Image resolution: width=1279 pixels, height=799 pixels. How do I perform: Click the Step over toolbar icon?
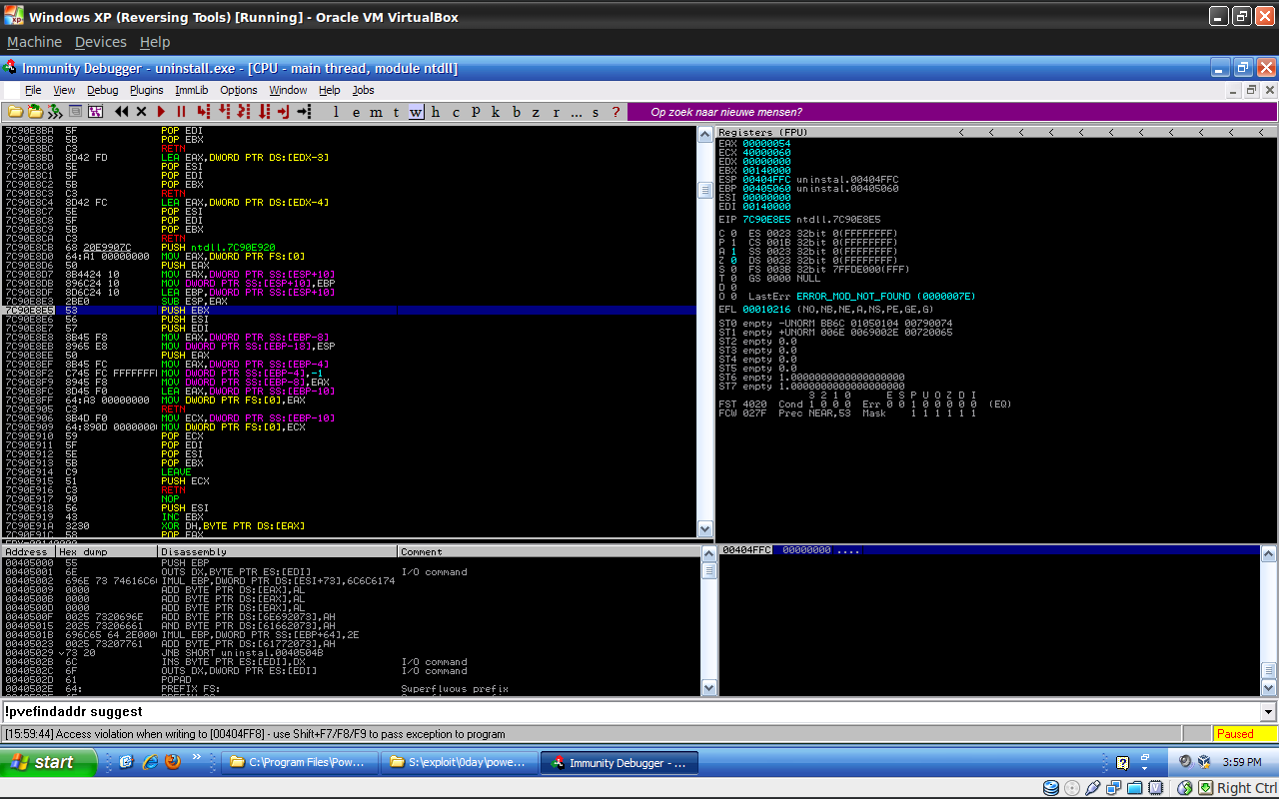pos(224,112)
